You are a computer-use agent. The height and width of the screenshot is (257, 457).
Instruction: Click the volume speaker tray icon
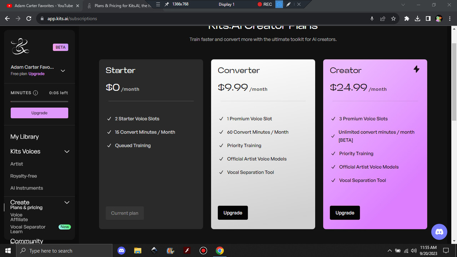click(414, 251)
